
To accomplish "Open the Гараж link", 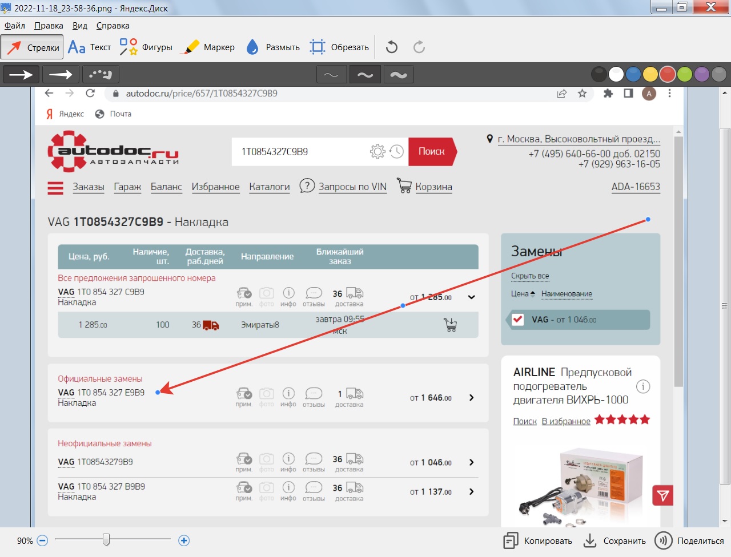I will [x=127, y=187].
